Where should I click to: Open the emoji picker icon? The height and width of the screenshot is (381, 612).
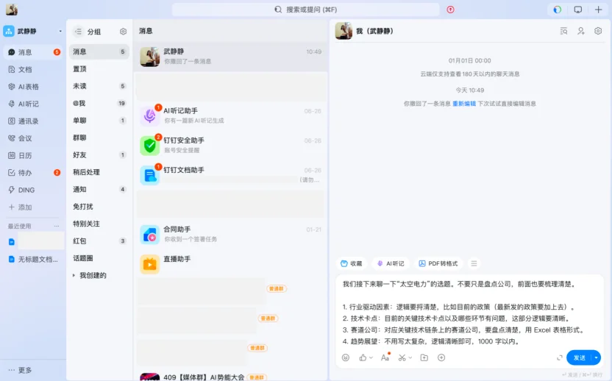346,357
